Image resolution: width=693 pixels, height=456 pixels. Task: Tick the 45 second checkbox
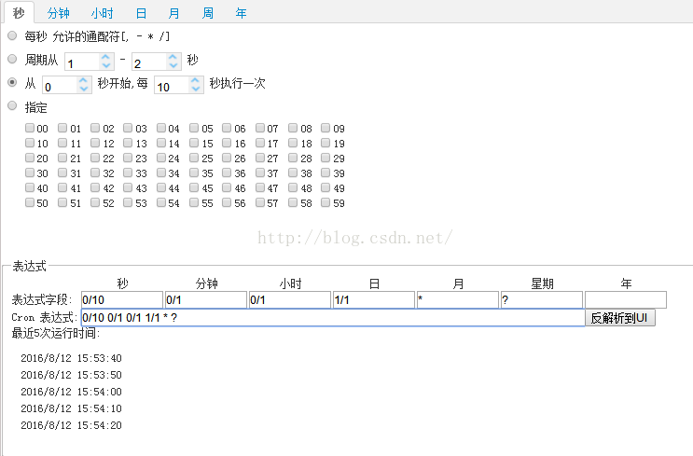coord(194,187)
